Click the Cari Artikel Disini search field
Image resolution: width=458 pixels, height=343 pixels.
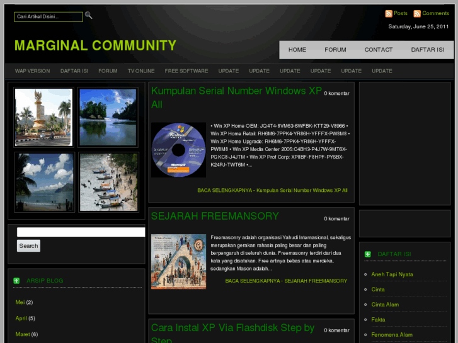pyautogui.click(x=49, y=16)
